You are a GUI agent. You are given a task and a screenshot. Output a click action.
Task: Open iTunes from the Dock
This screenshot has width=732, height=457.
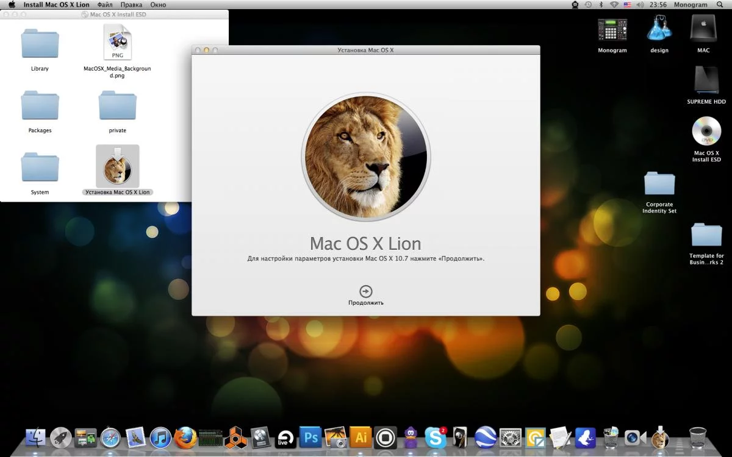click(160, 438)
